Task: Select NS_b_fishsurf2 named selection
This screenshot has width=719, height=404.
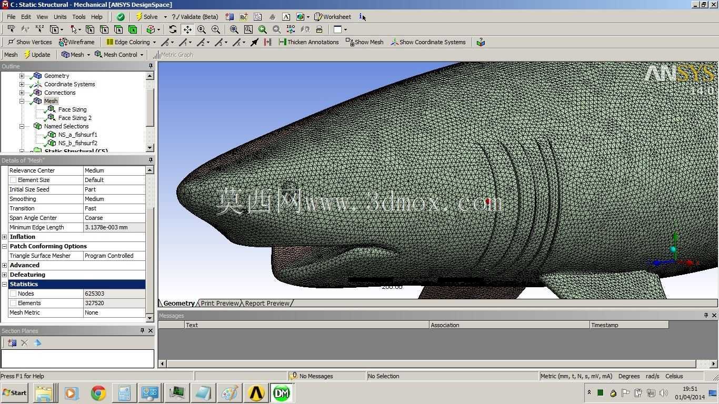Action: tap(77, 143)
